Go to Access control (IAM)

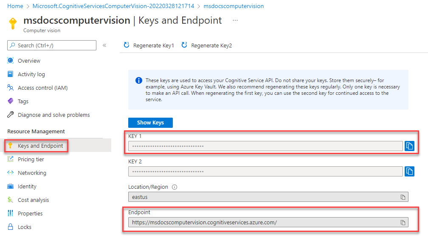point(42,88)
